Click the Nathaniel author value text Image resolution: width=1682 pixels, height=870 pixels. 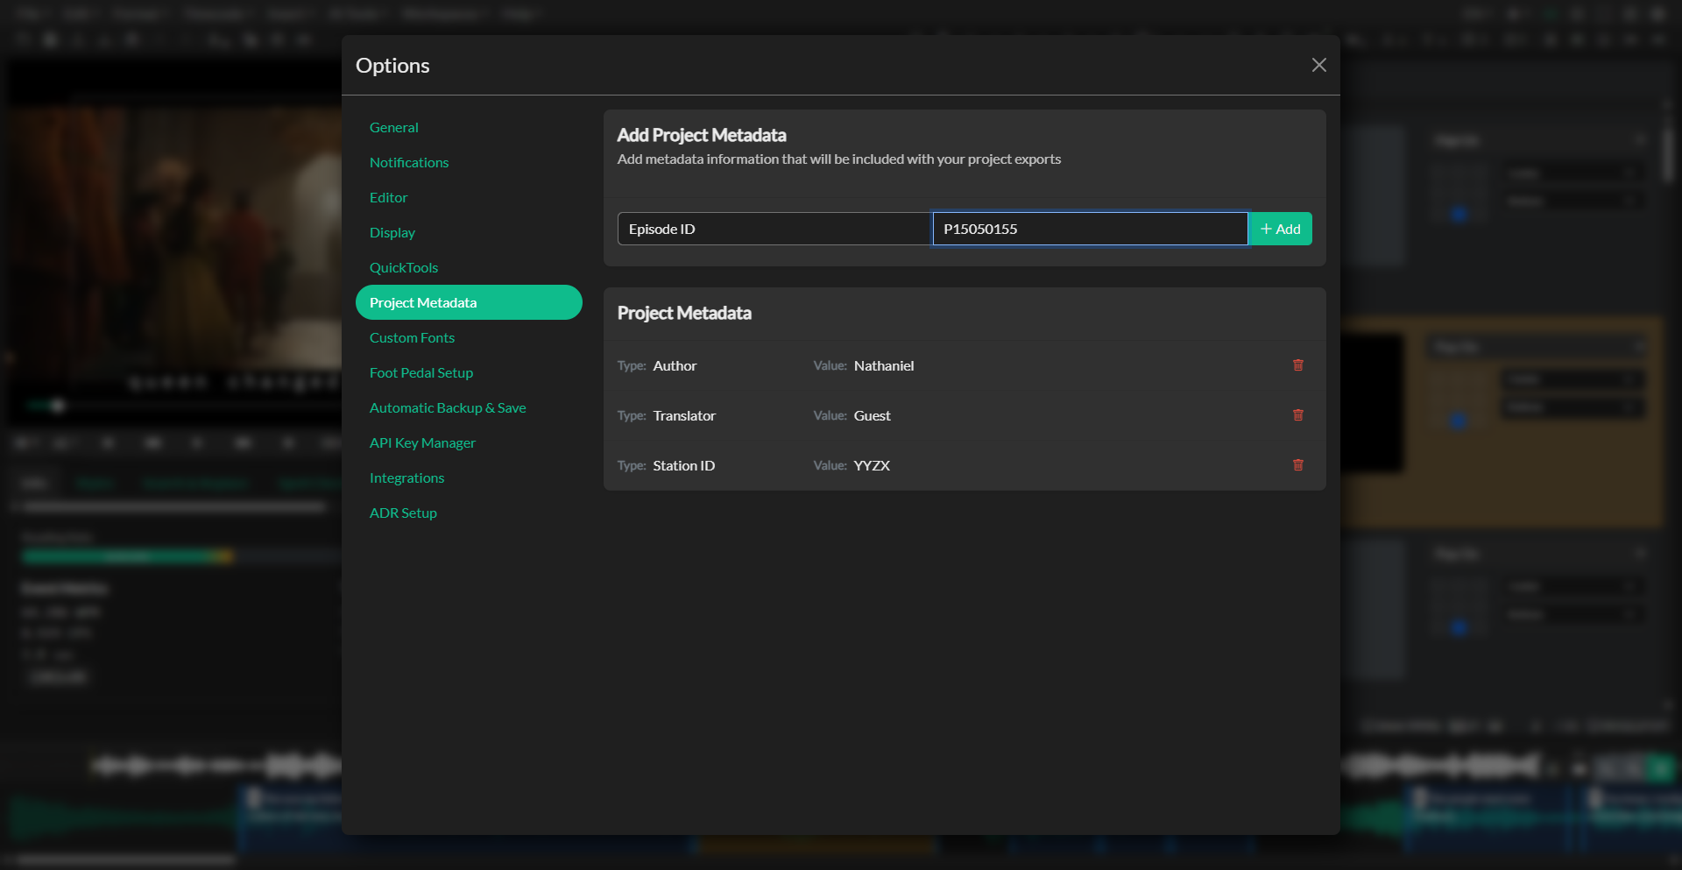(x=883, y=366)
